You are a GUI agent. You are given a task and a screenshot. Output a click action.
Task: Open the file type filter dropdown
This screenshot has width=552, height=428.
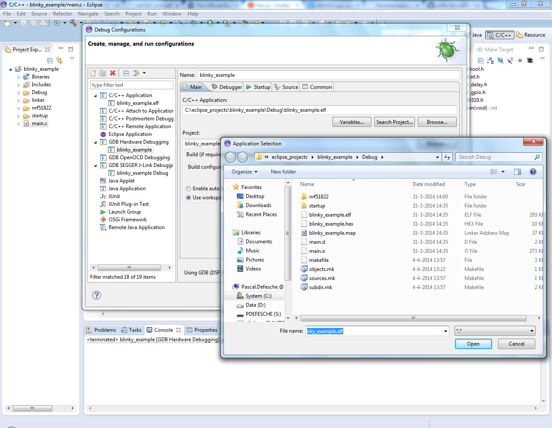pos(532,331)
